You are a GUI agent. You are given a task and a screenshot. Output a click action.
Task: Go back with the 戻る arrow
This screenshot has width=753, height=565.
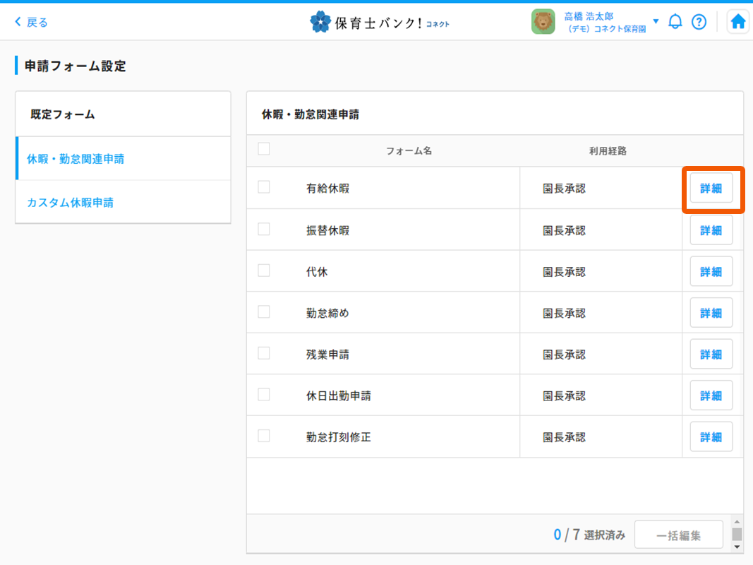tap(31, 23)
